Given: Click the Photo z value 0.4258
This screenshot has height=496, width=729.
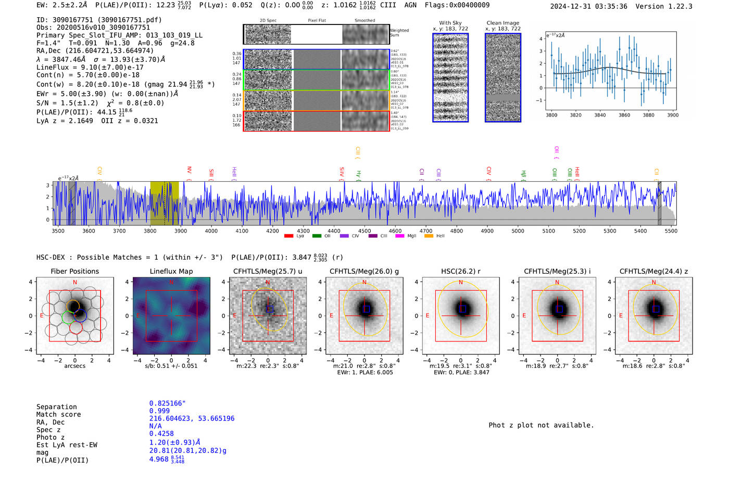Looking at the screenshot, I should point(161,434).
